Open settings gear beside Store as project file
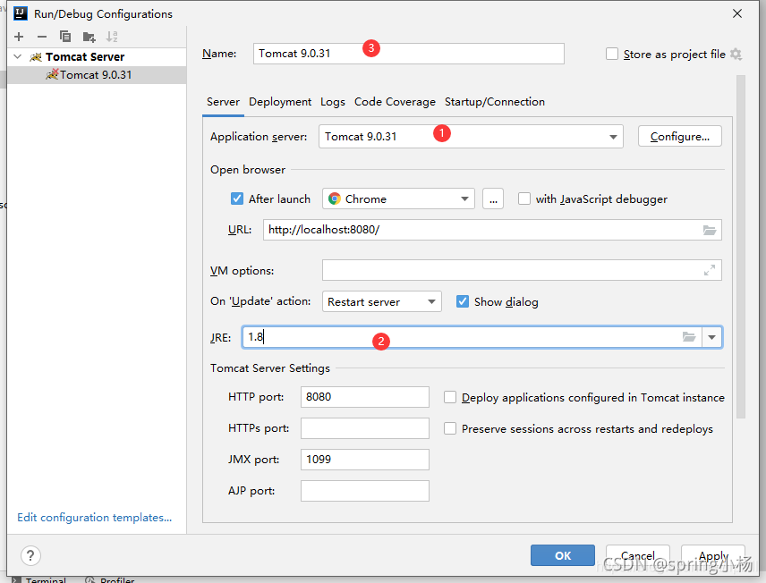 point(736,55)
